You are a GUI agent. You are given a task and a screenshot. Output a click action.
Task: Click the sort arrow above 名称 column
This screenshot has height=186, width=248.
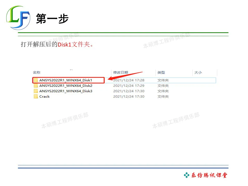[x=71, y=70]
